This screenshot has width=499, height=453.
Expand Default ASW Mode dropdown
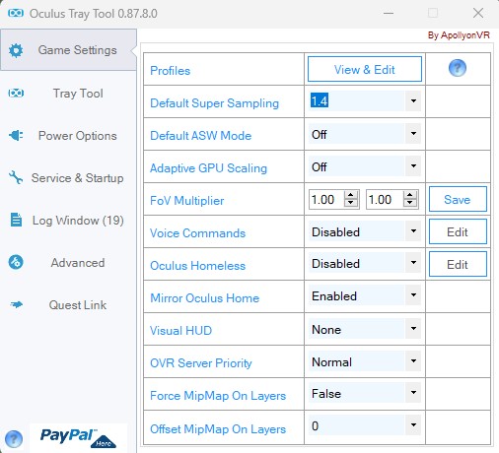pyautogui.click(x=413, y=133)
